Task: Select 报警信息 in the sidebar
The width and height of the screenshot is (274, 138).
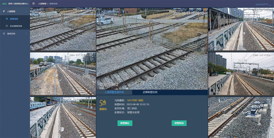Action: (14, 19)
